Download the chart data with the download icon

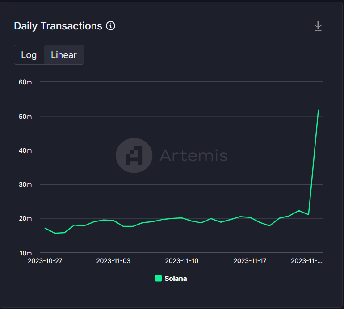click(x=318, y=26)
